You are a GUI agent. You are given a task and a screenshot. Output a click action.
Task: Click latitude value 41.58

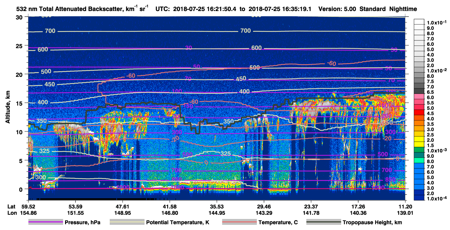[x=170, y=206]
